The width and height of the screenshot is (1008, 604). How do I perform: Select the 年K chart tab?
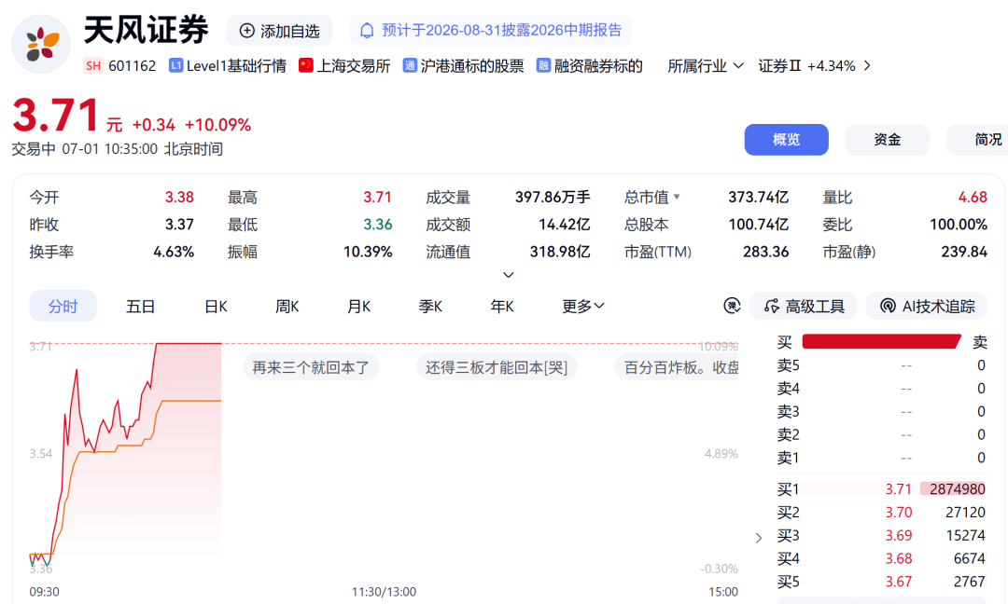pyautogui.click(x=502, y=306)
